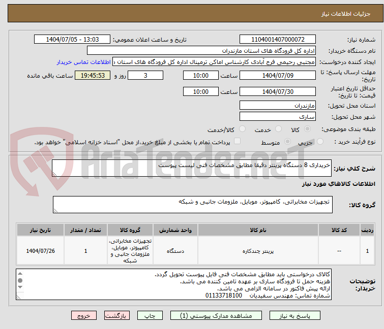Click the خروج exit button
384x329 pixels.
tap(84, 316)
